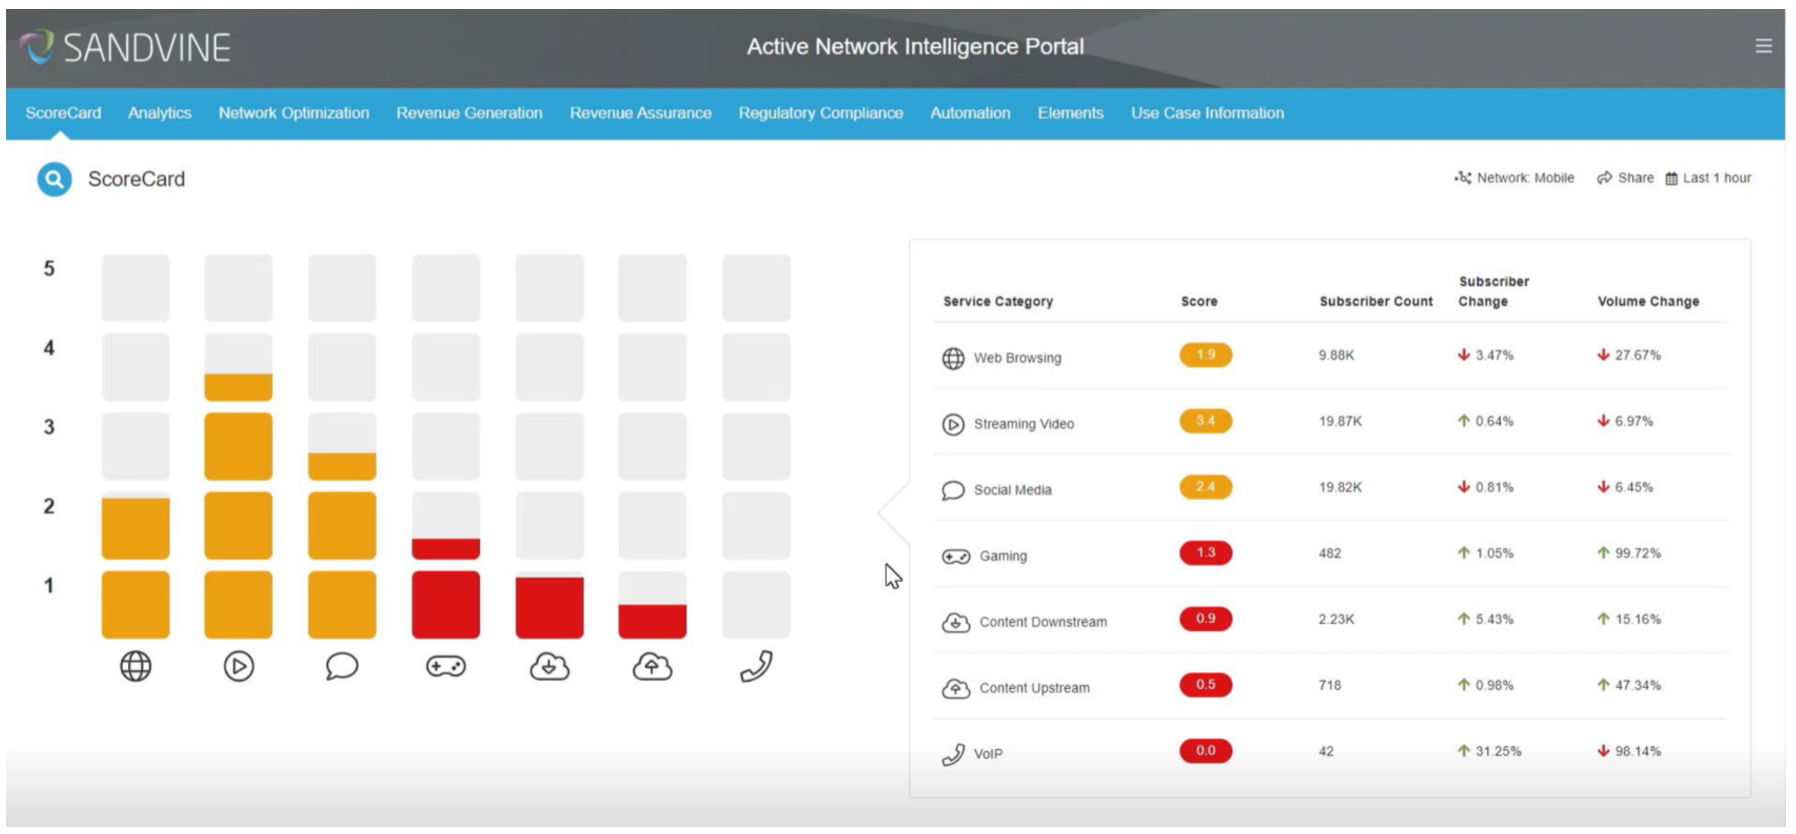
Task: Click the 98.14% VoIP volume change
Action: point(1638,751)
